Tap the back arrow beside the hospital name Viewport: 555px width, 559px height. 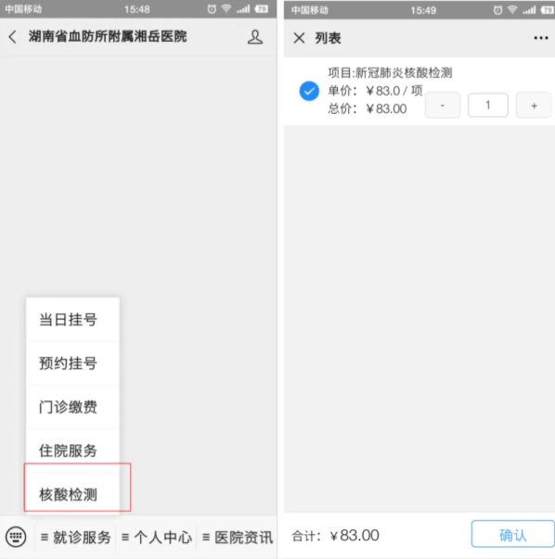click(x=12, y=37)
